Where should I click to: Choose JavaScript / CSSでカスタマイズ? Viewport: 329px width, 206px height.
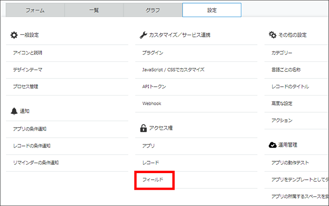(x=173, y=70)
